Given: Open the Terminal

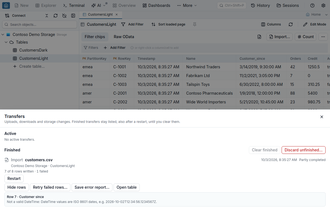Looking at the screenshot, I should click(x=74, y=5).
